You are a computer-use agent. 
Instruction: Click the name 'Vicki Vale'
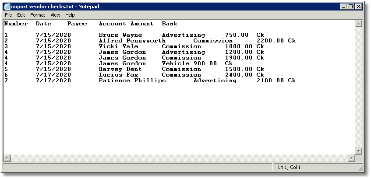click(119, 46)
